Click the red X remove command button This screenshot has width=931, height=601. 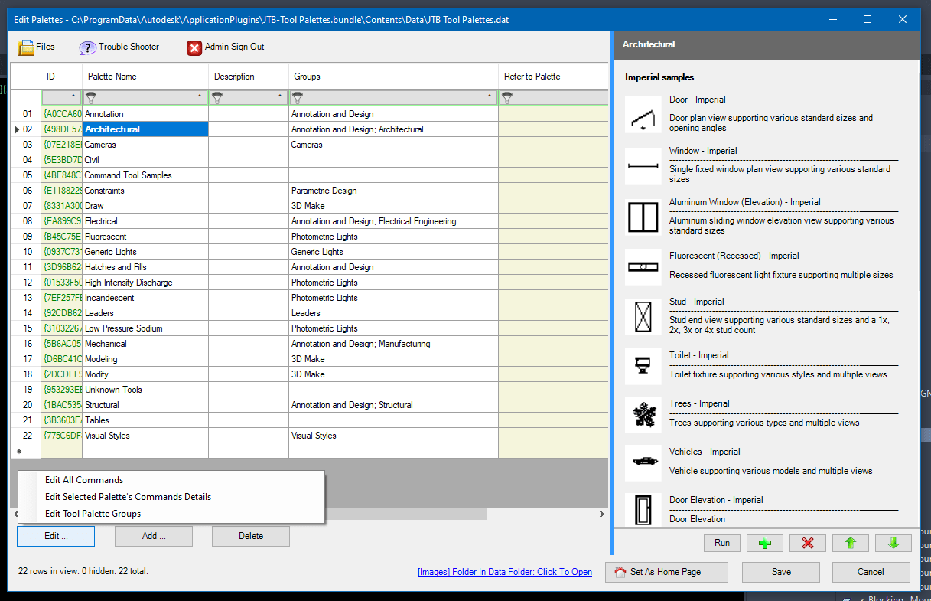tap(807, 543)
